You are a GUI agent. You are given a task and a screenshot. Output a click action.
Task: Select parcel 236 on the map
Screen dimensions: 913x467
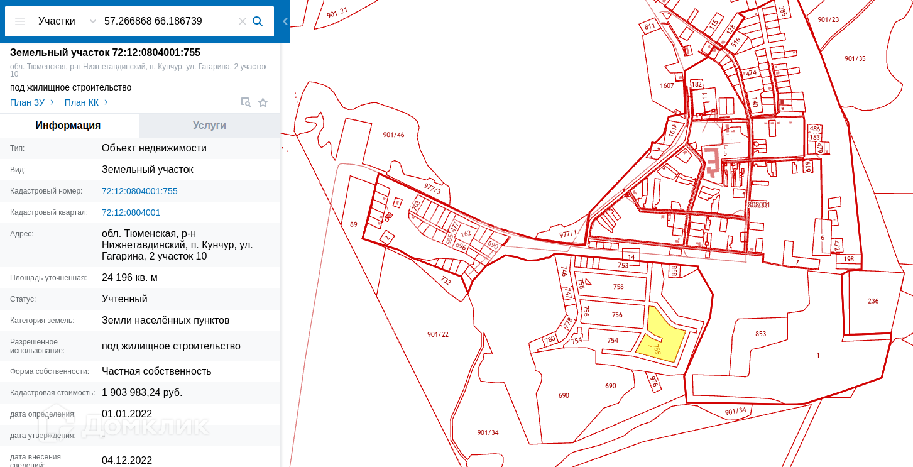[873, 301]
